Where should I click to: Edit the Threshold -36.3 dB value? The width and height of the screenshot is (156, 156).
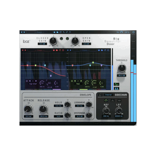121,75
